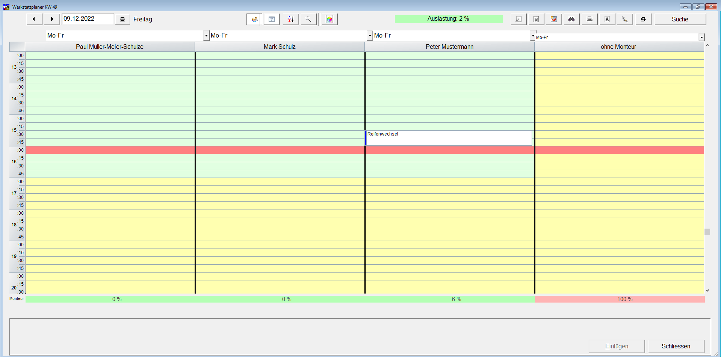Viewport: 721px width, 357px height.
Task: Restore down the Werkstattplaner window
Action: click(x=698, y=7)
